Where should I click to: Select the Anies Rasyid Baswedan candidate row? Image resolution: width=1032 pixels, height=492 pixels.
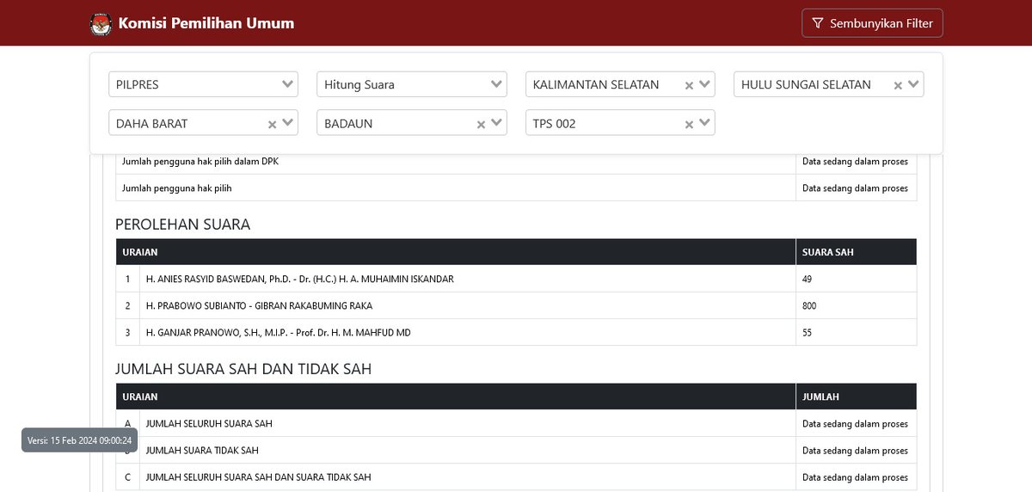(x=516, y=279)
